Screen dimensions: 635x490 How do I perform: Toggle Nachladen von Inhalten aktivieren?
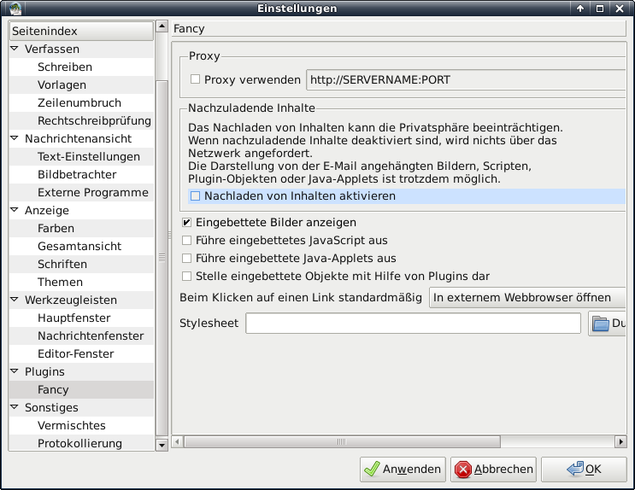coord(195,196)
